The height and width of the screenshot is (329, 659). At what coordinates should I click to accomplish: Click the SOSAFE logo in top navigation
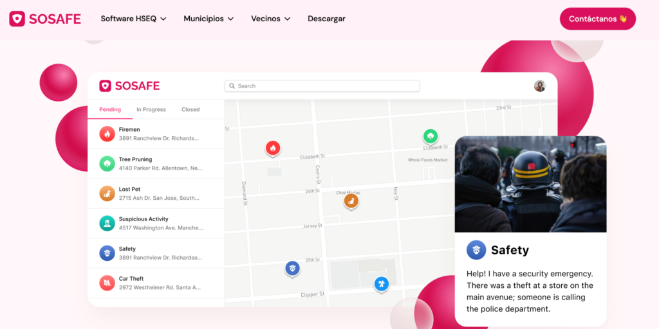[x=45, y=19]
